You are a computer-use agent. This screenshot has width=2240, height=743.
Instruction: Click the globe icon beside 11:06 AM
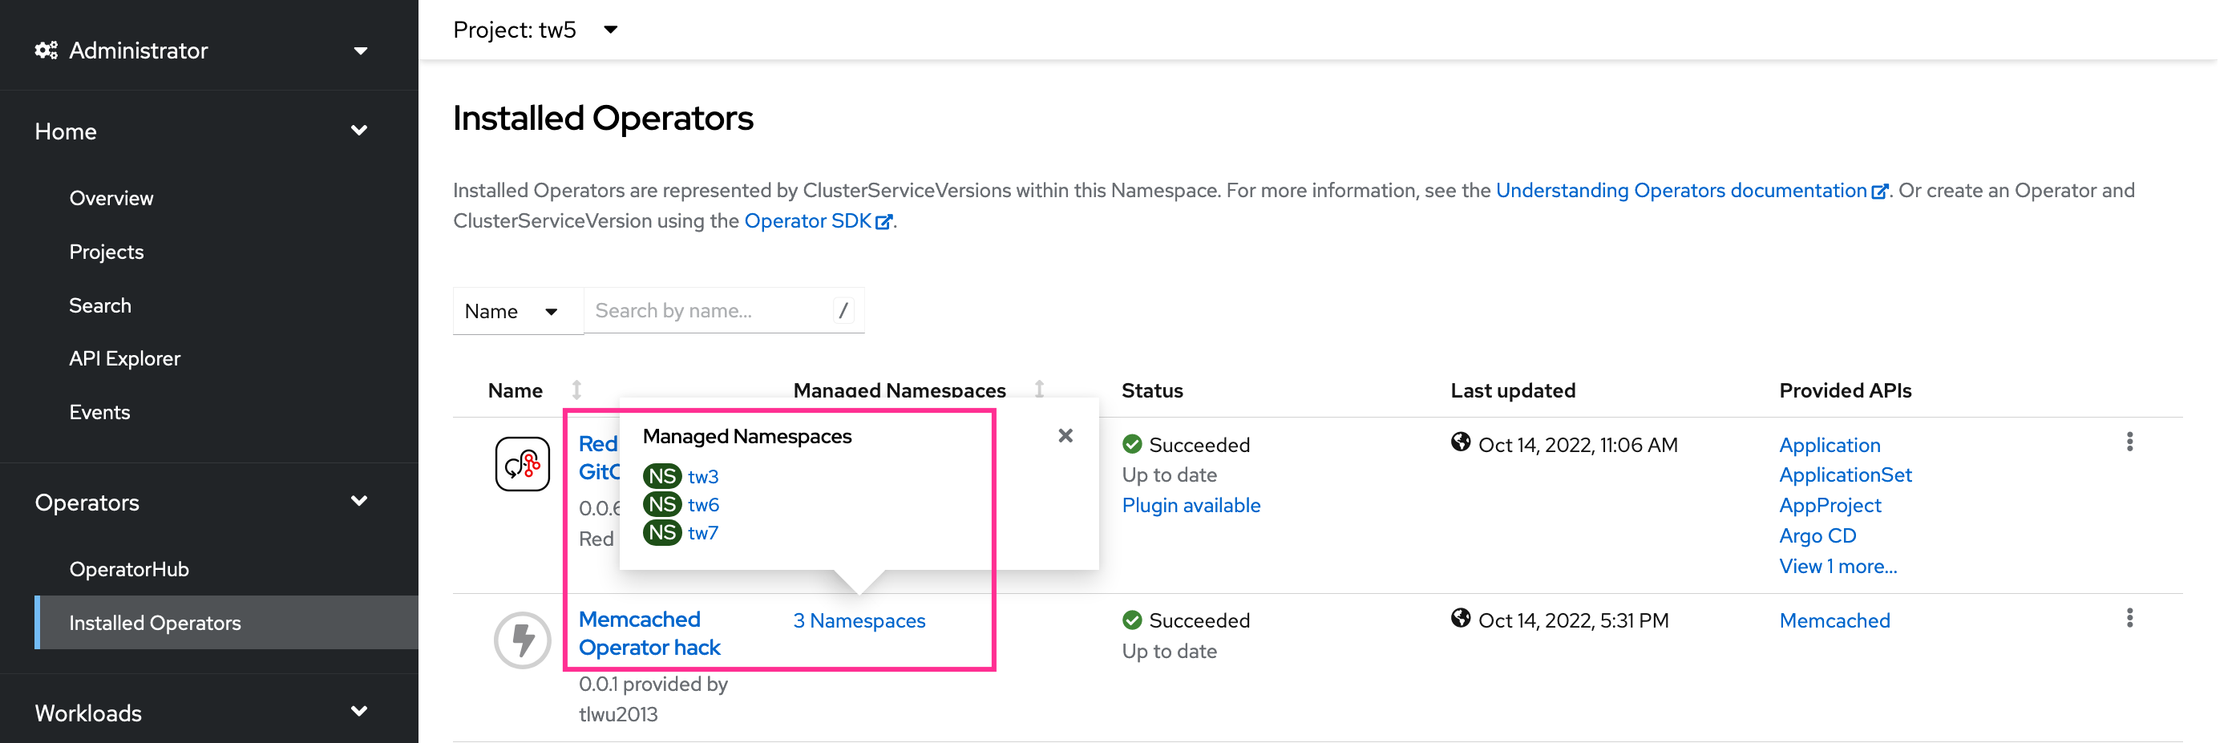click(x=1460, y=443)
